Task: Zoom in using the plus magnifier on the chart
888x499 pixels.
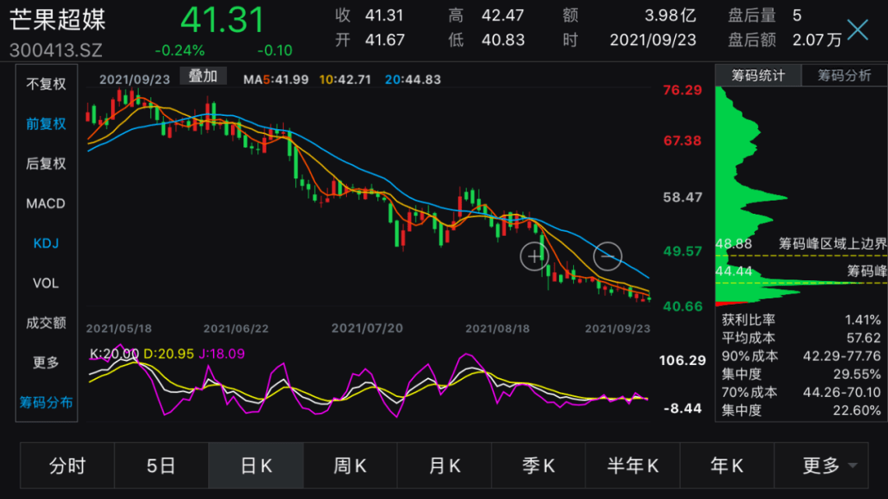Action: pos(534,256)
